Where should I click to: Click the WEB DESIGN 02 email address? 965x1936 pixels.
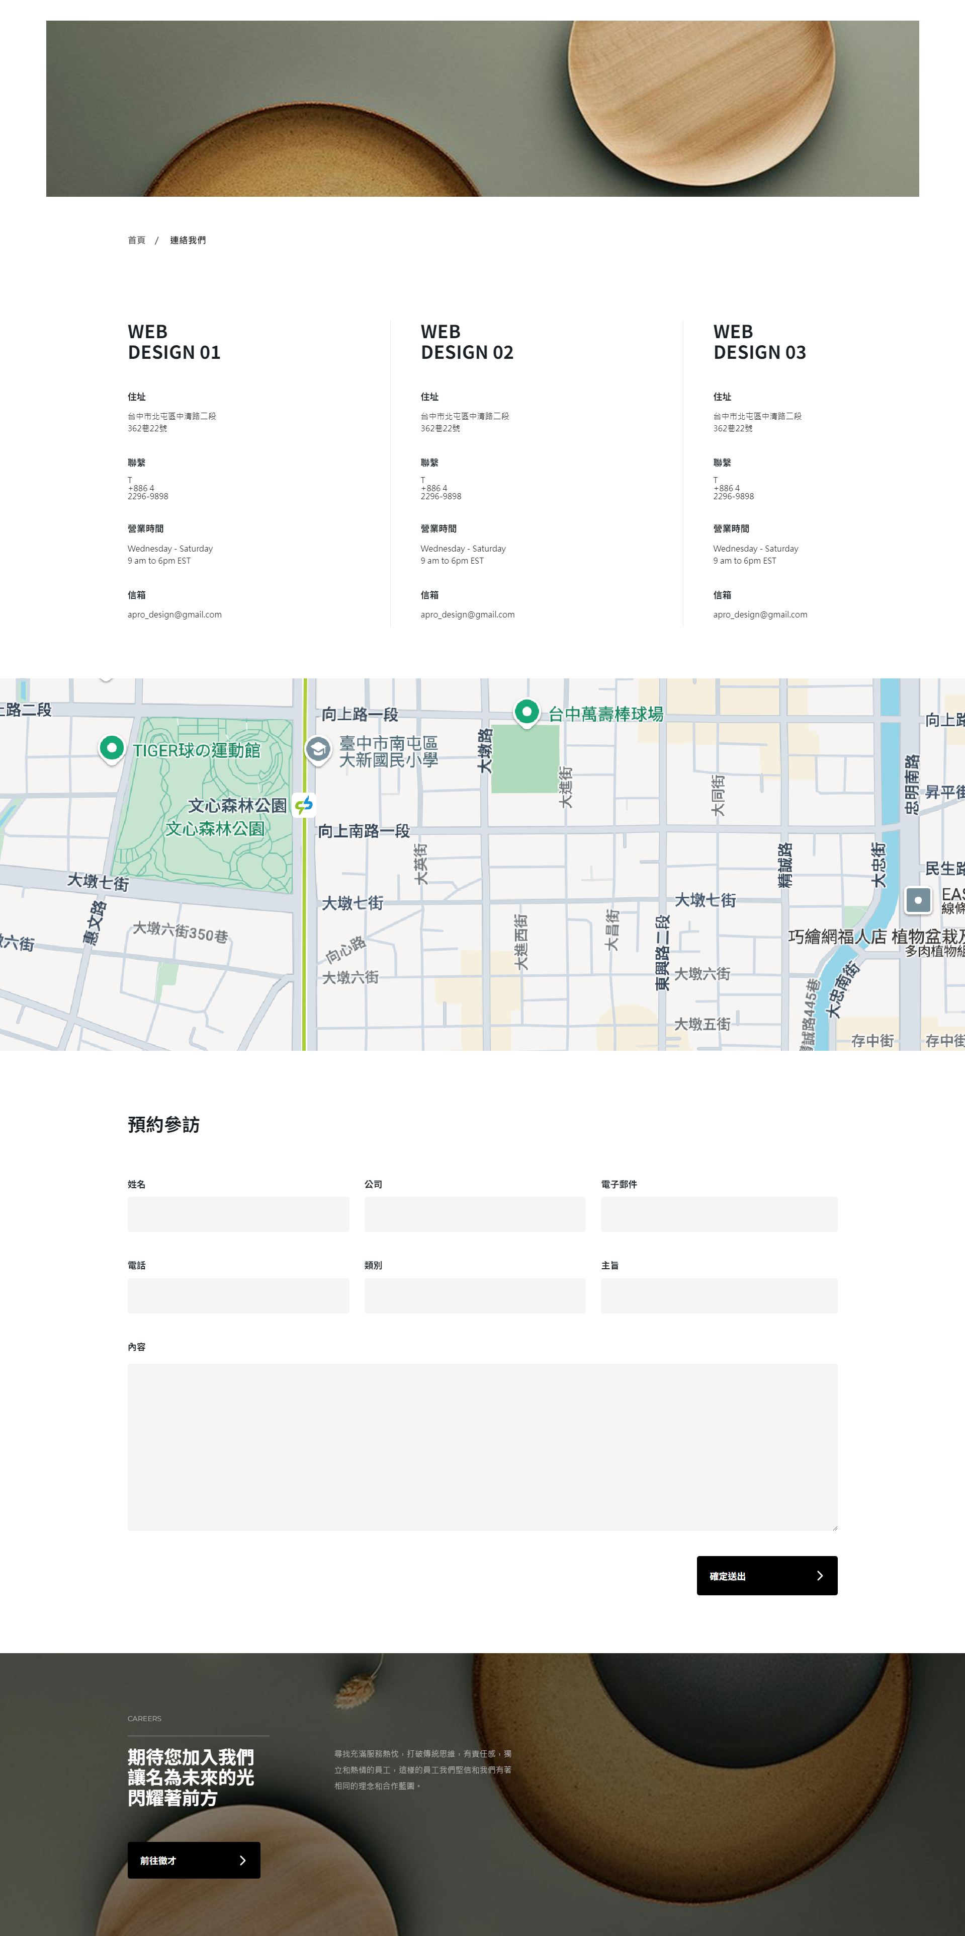[467, 615]
